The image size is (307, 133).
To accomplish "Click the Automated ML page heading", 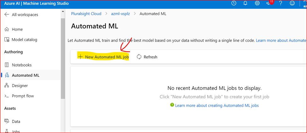I will pyautogui.click(x=94, y=26).
